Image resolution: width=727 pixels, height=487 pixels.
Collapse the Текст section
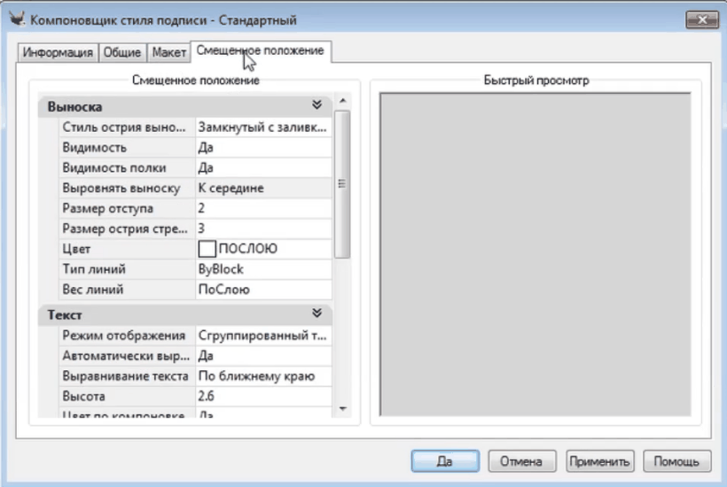click(317, 313)
